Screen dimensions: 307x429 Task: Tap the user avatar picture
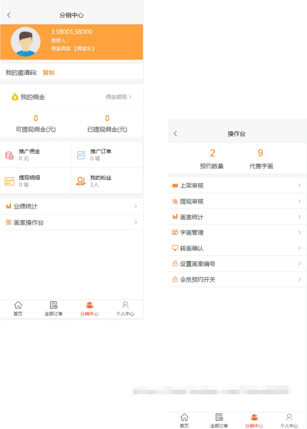coord(26,42)
